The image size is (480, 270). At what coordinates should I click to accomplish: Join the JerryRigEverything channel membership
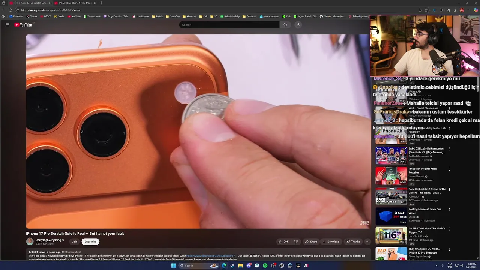(75, 241)
